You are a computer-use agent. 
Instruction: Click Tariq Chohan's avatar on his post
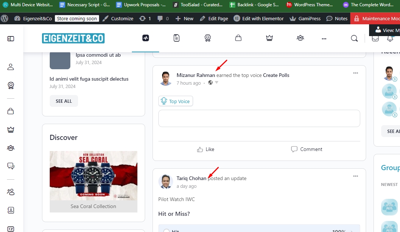coord(165,182)
